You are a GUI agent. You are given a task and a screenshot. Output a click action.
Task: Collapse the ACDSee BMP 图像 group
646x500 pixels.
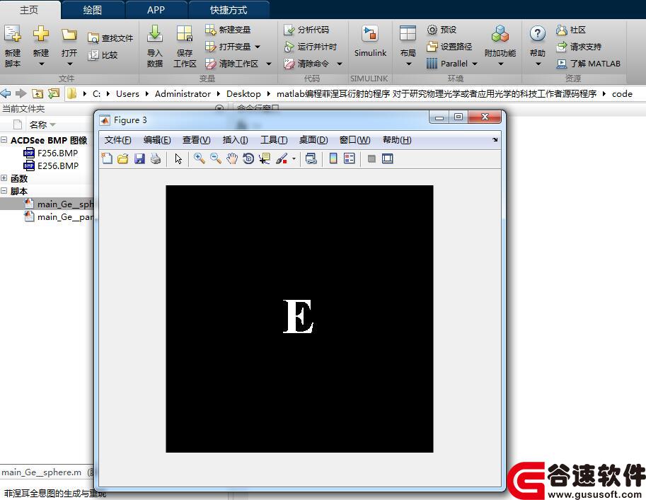(x=4, y=140)
